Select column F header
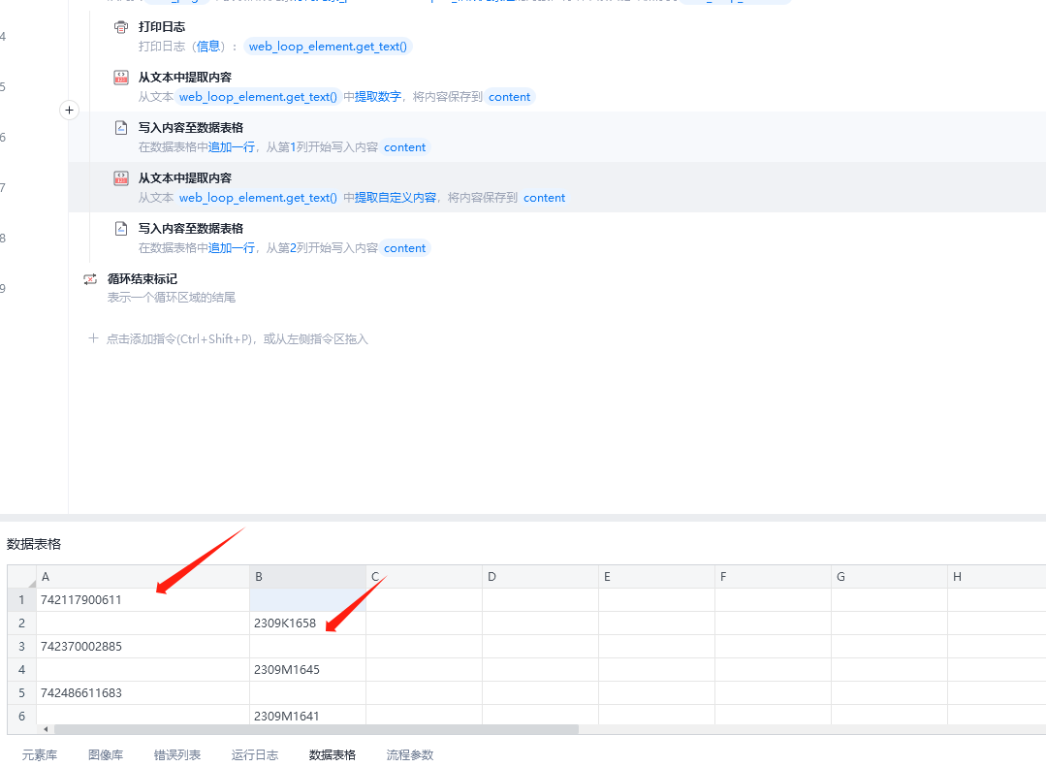The image size is (1046, 767). [x=773, y=577]
